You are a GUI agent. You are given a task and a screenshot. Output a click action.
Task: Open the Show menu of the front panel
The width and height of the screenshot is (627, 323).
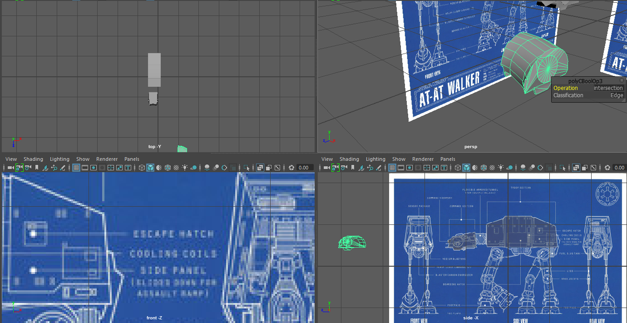[83, 159]
